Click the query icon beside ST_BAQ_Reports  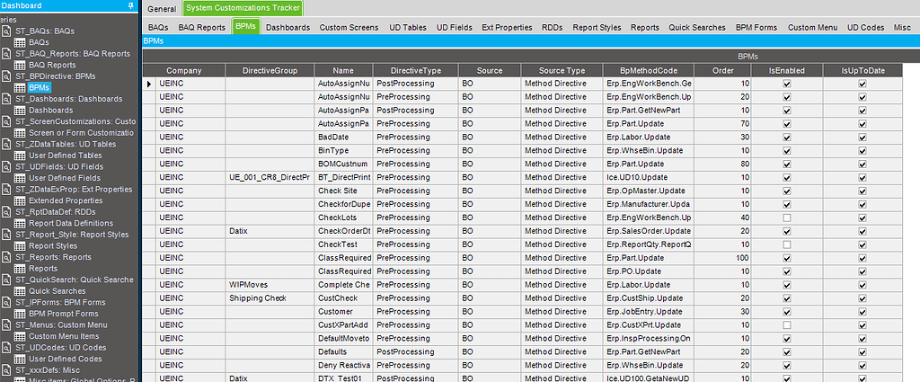(6, 53)
